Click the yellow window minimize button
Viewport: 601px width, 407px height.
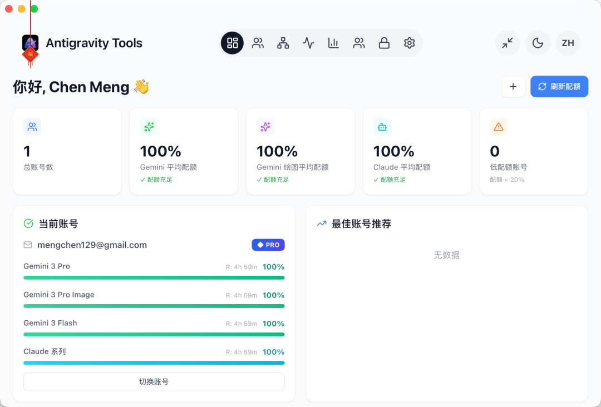(22, 9)
